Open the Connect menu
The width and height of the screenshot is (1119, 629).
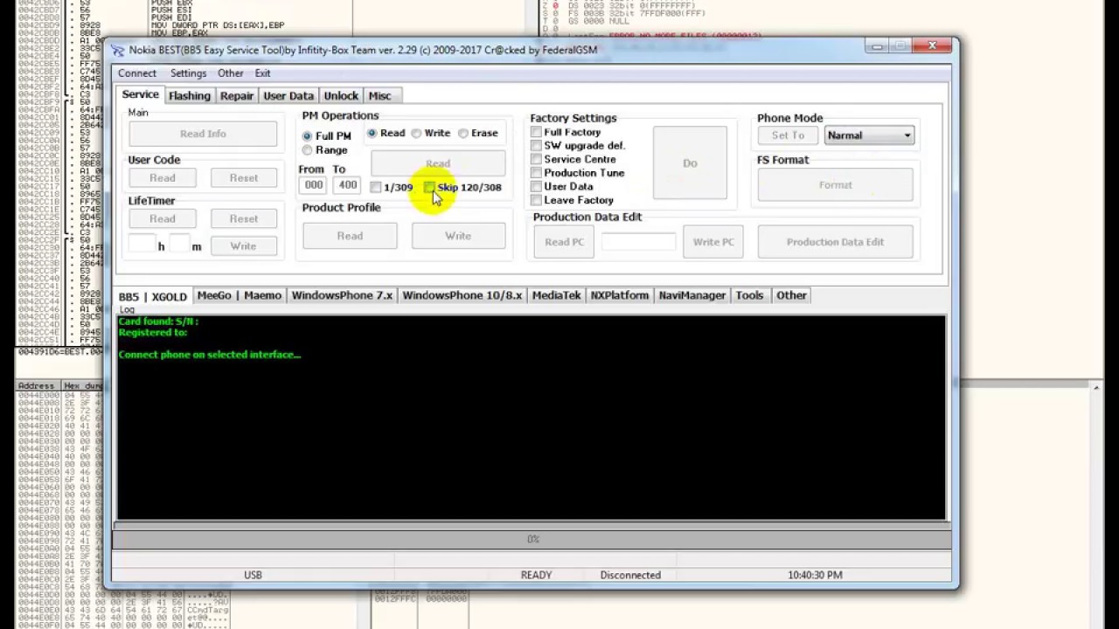point(137,73)
